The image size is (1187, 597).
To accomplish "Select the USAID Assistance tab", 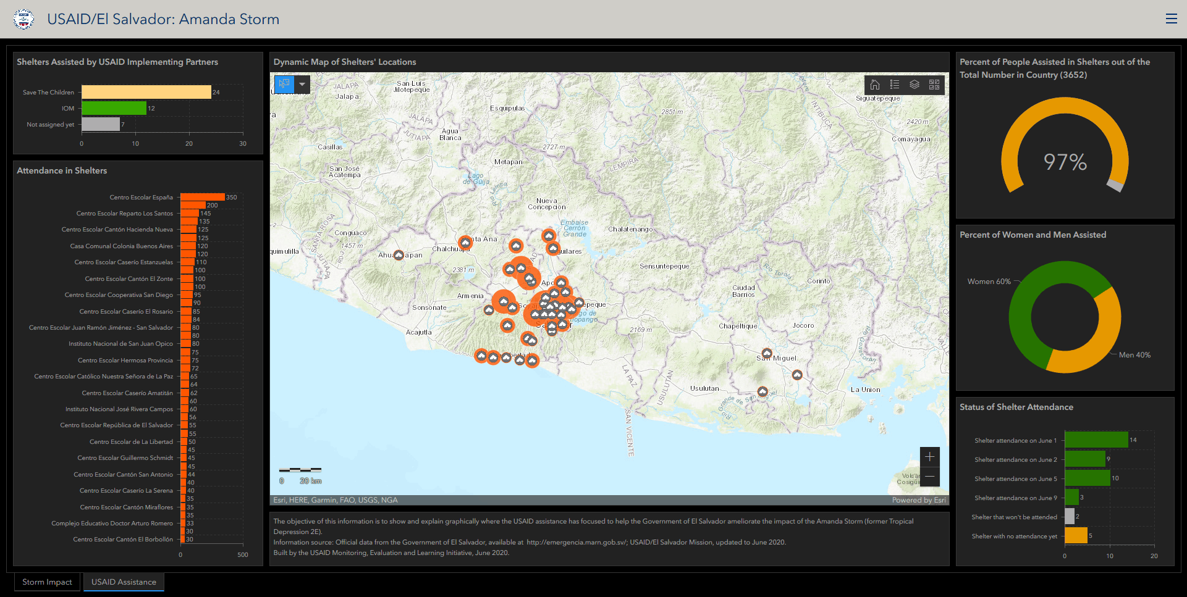I will (124, 582).
